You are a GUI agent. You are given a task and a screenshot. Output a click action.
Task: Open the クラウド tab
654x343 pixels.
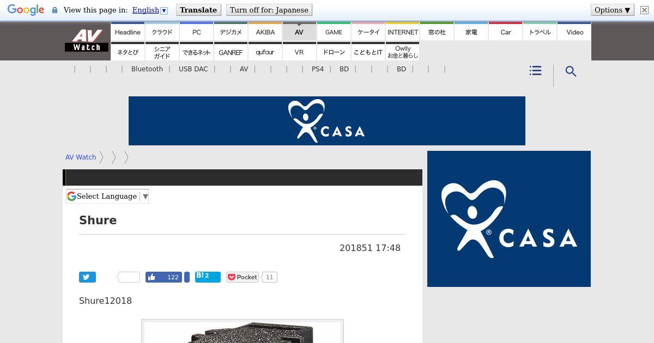pos(162,32)
